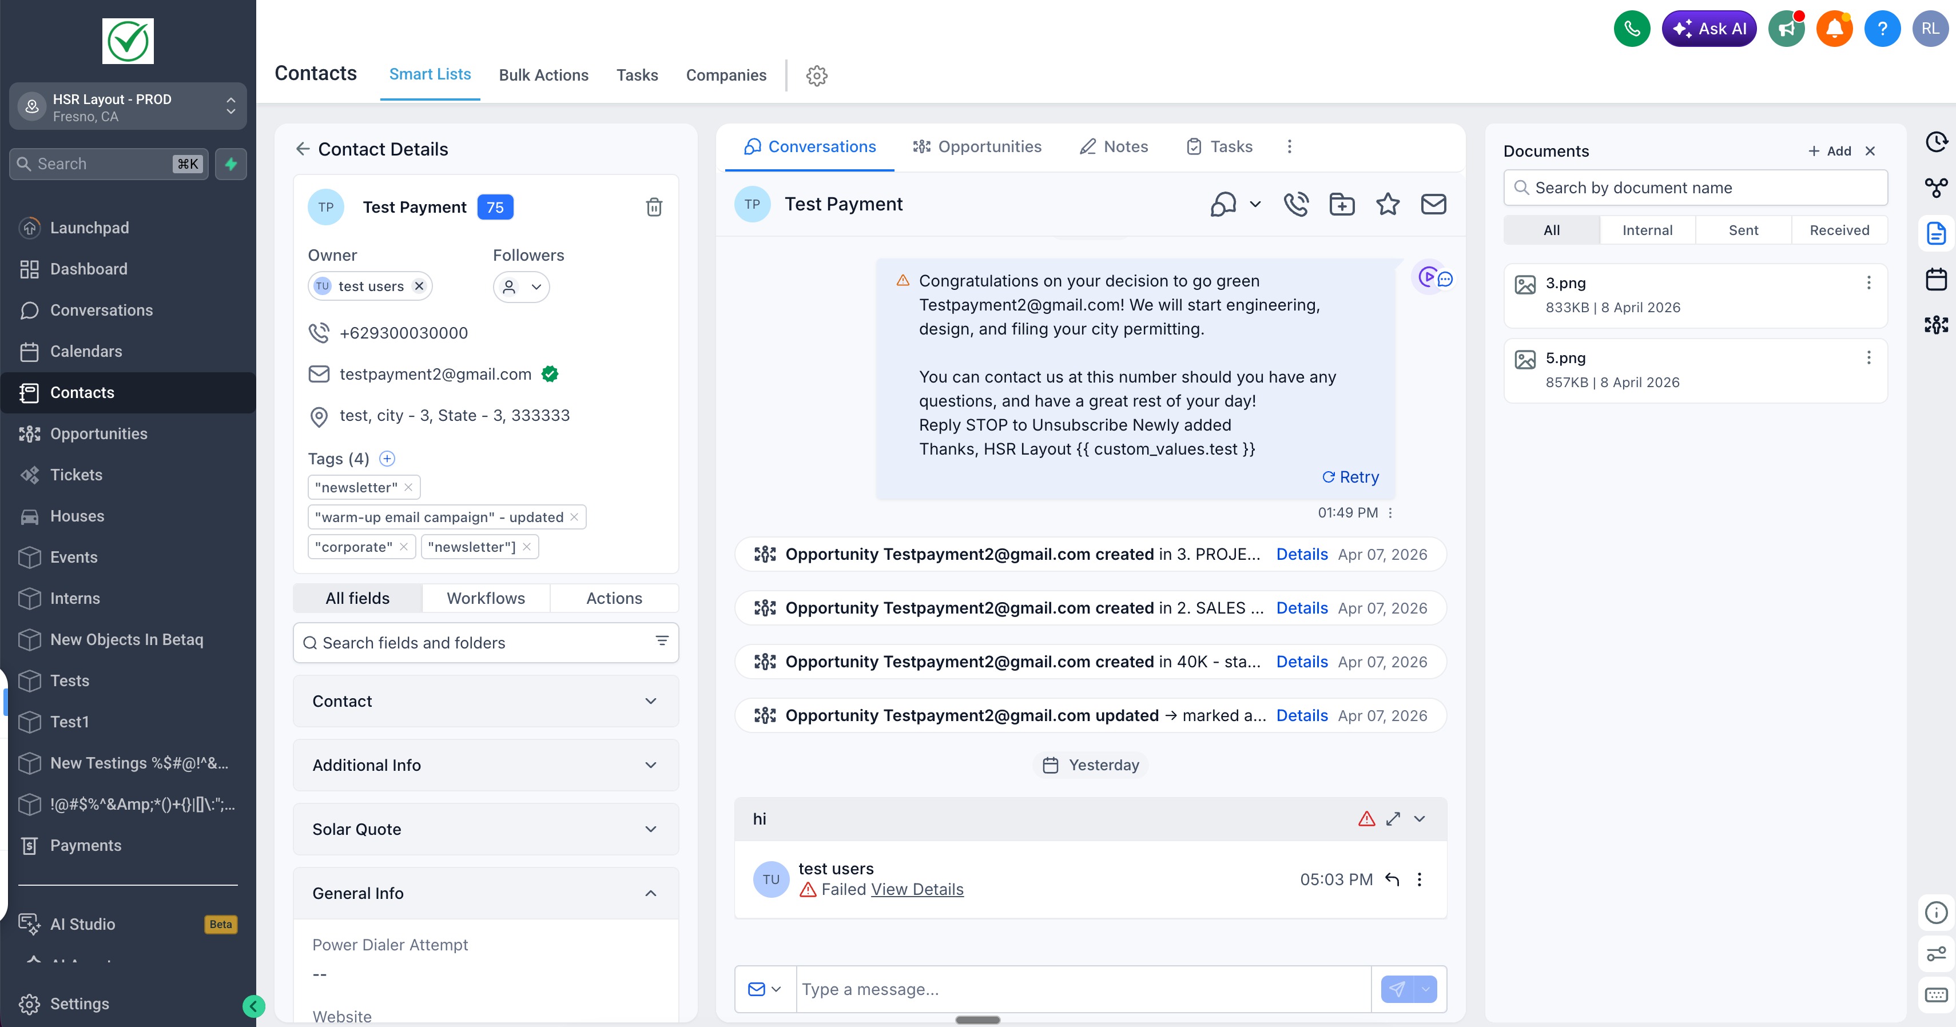Click the delete contact trash icon
This screenshot has height=1027, width=1956.
(x=654, y=207)
